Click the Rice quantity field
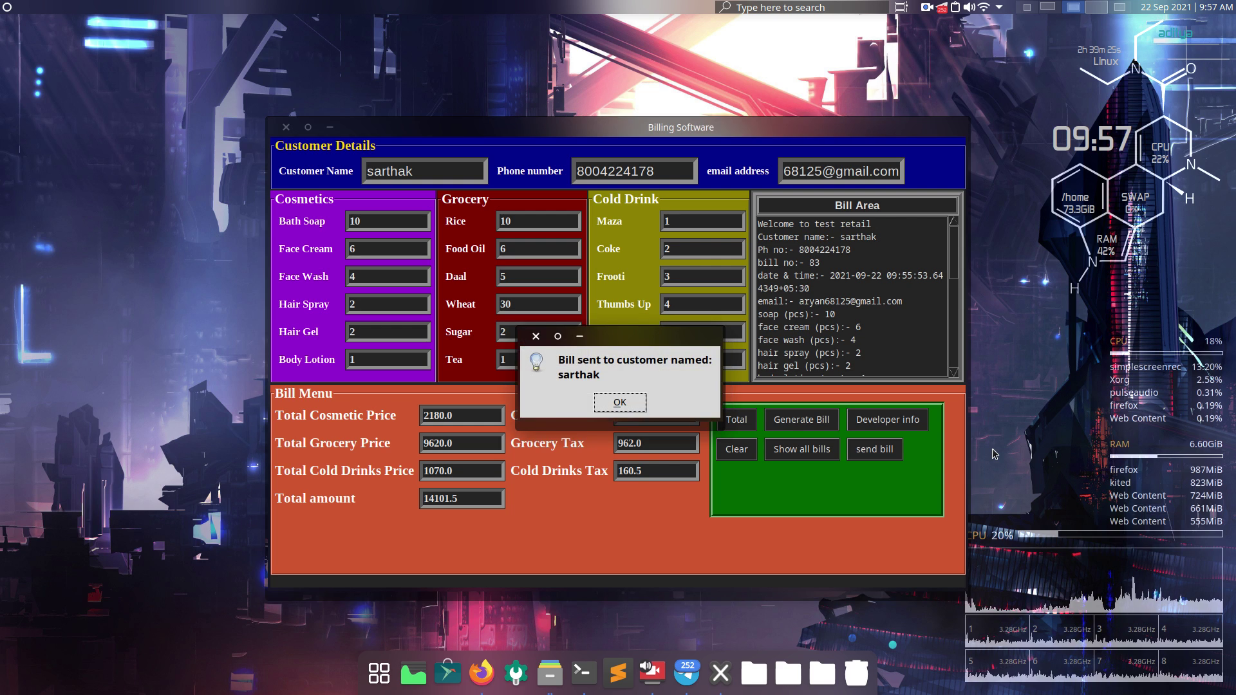Viewport: 1236px width, 695px height. click(539, 221)
